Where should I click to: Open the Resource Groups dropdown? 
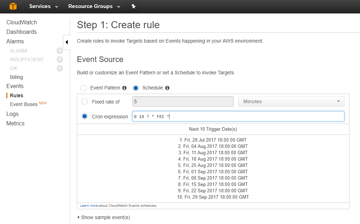coord(94,6)
